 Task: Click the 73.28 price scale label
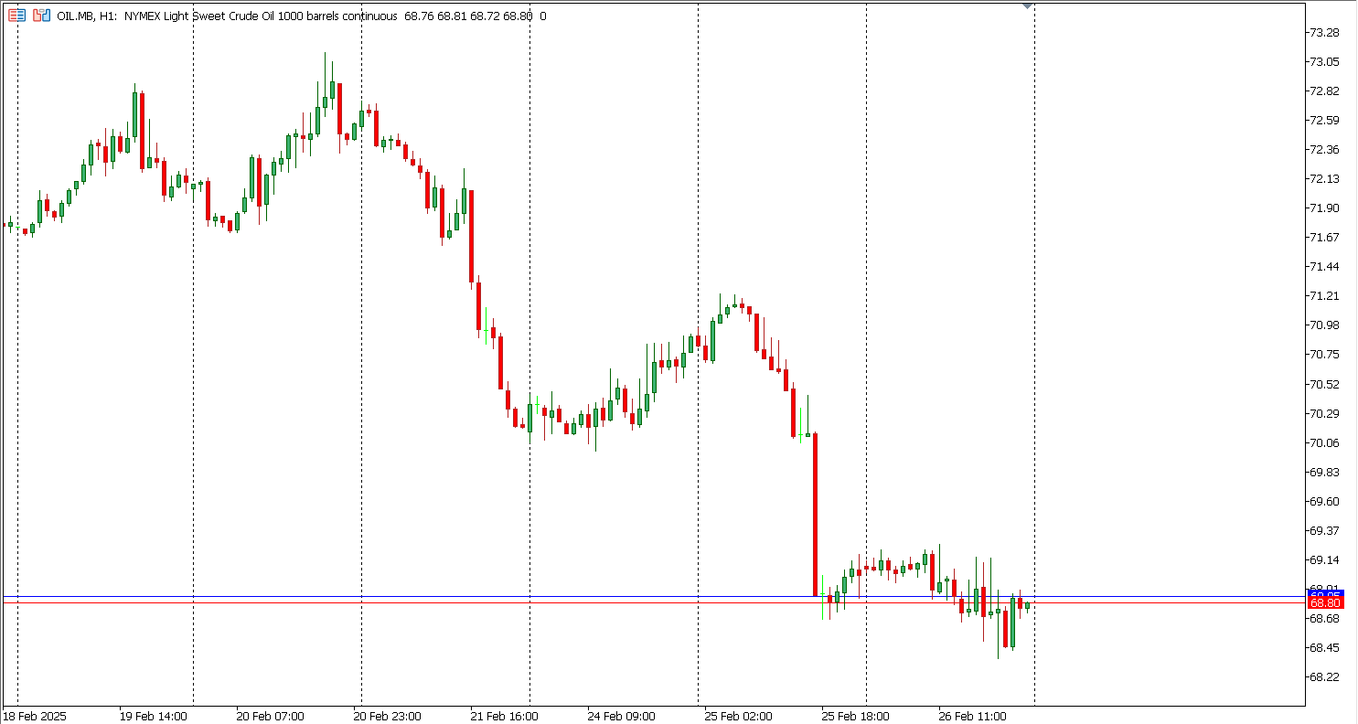click(1323, 32)
